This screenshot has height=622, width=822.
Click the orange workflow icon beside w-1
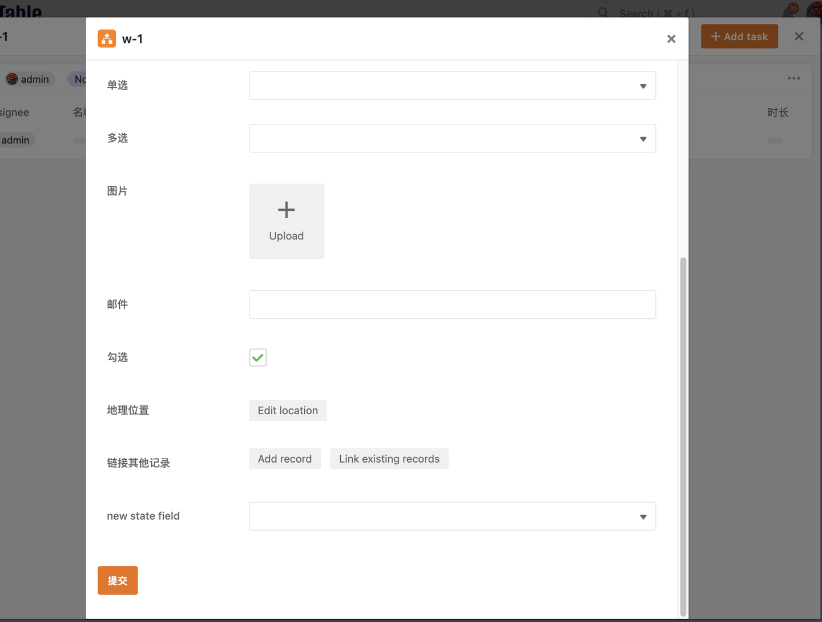coord(107,38)
